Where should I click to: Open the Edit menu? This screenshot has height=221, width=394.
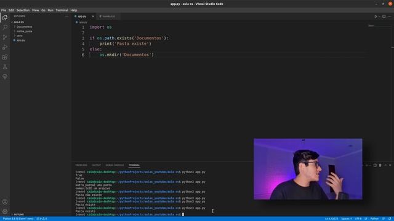(11, 10)
